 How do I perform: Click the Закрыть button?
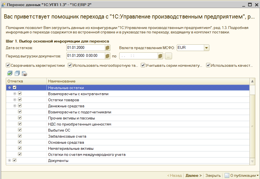click(212, 175)
